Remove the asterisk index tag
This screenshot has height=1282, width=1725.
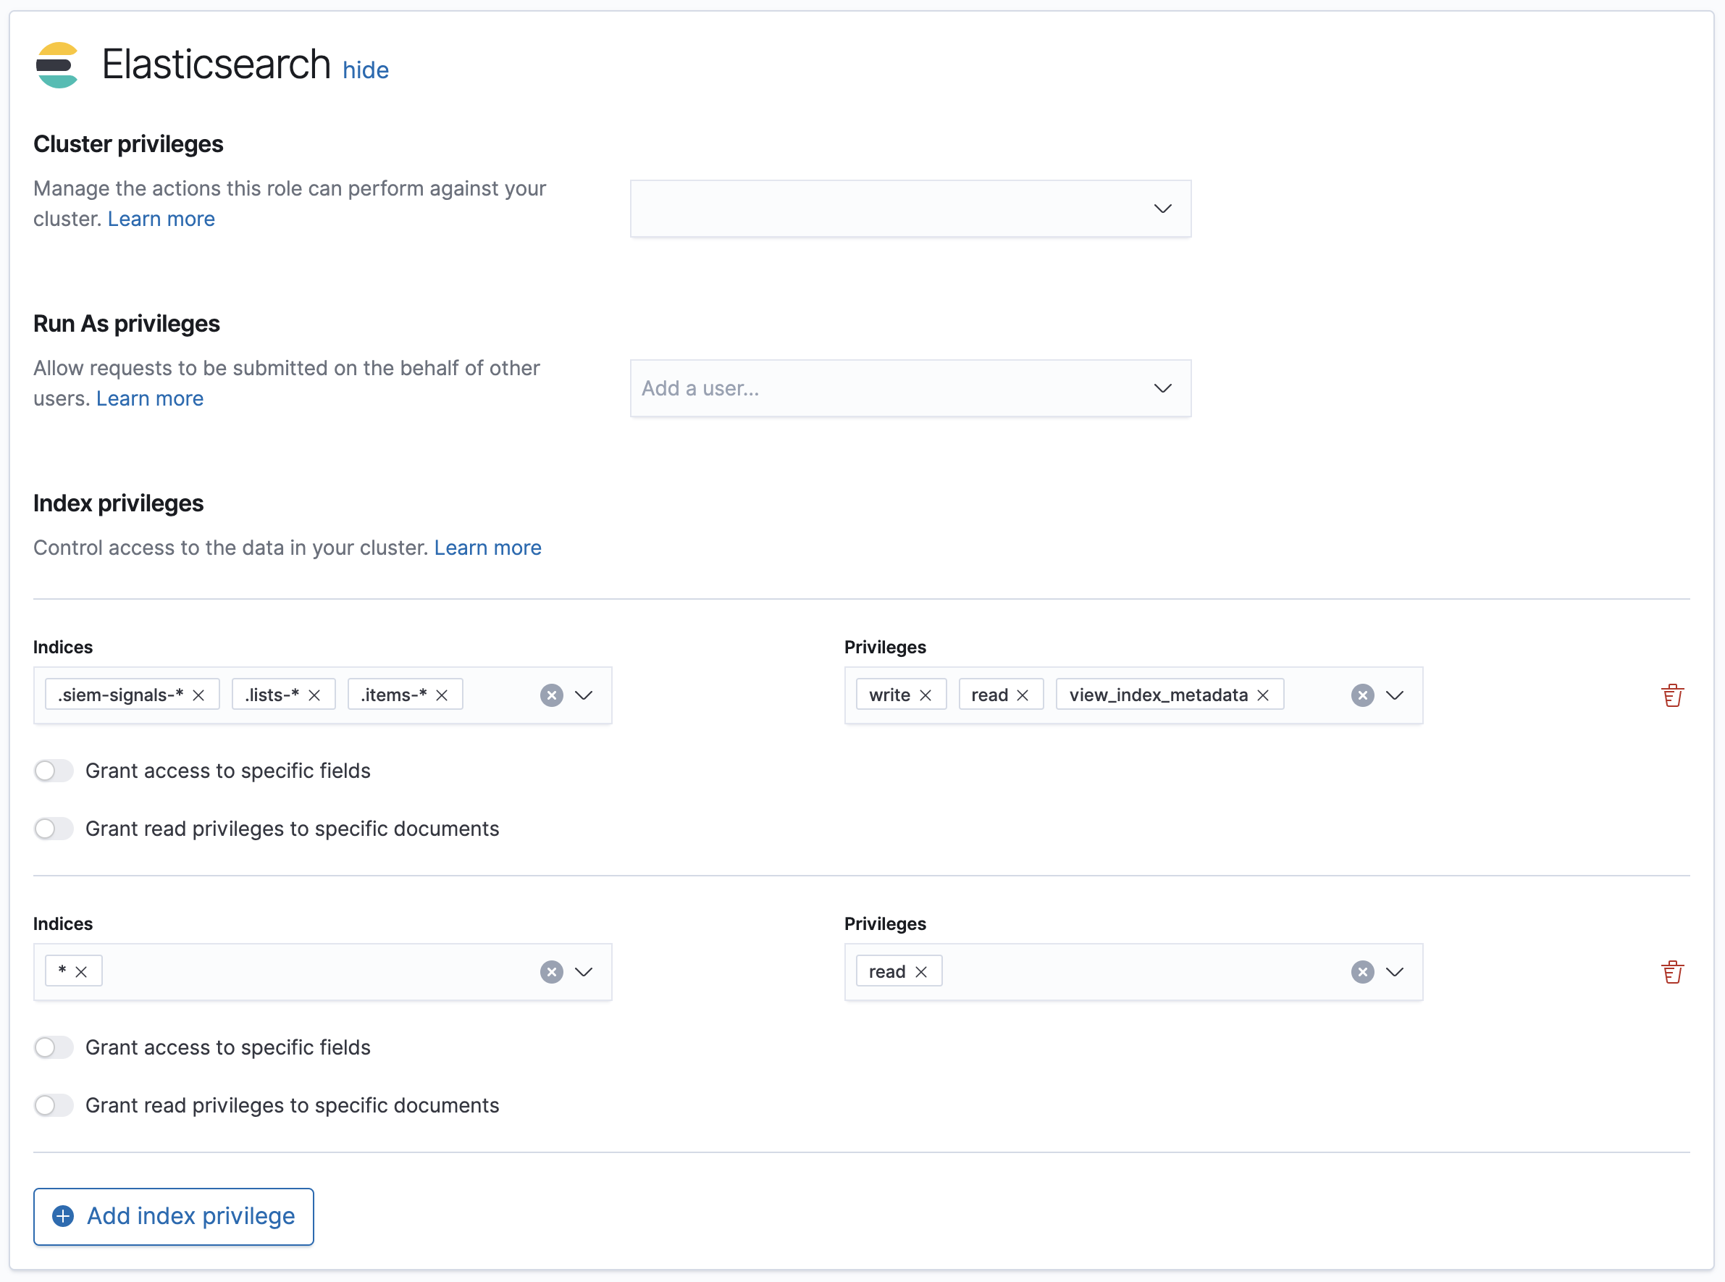(82, 971)
